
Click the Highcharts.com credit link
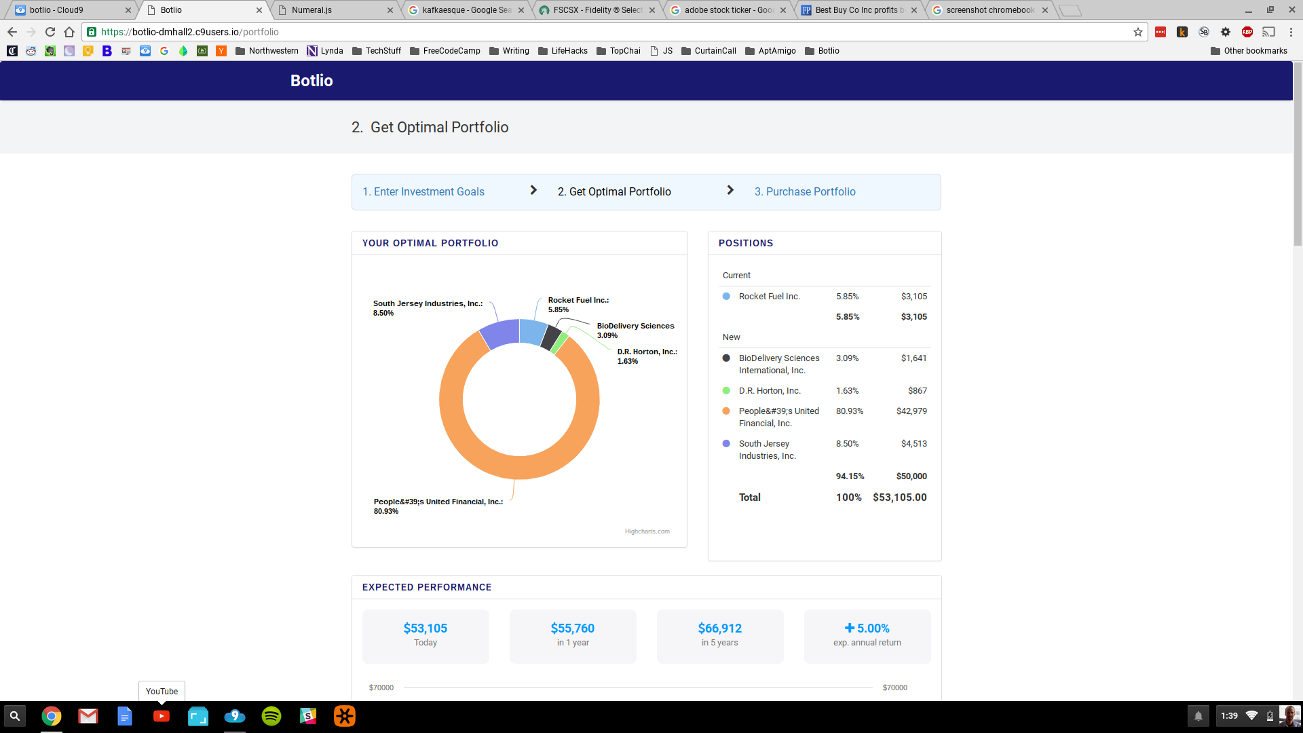point(647,531)
